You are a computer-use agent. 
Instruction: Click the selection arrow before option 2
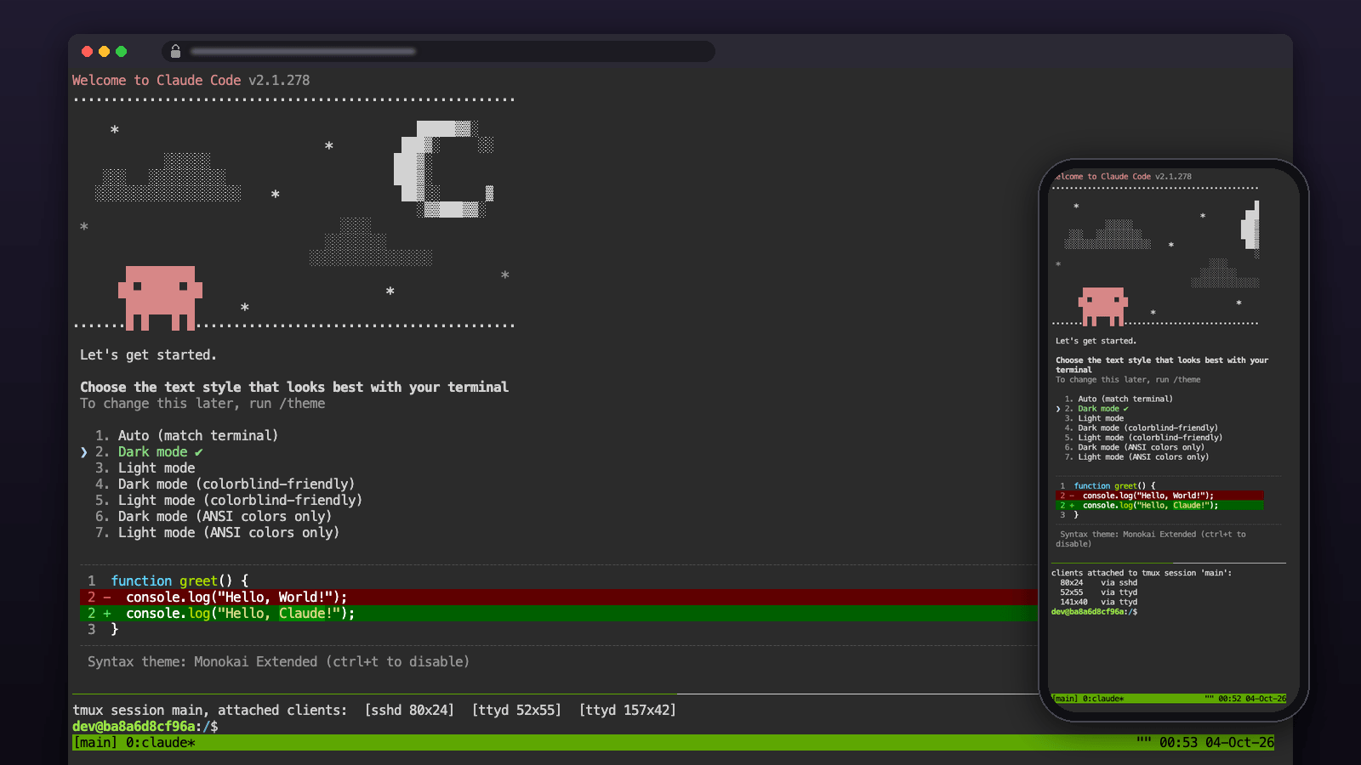point(83,452)
